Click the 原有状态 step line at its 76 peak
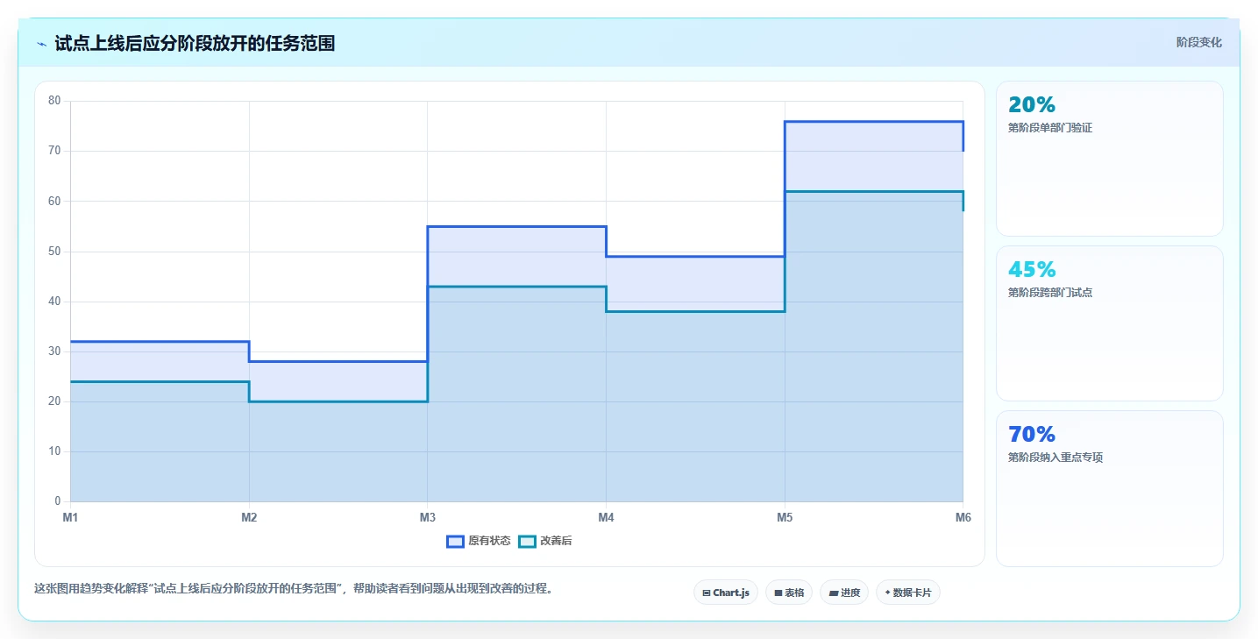1258x639 pixels. (x=874, y=122)
